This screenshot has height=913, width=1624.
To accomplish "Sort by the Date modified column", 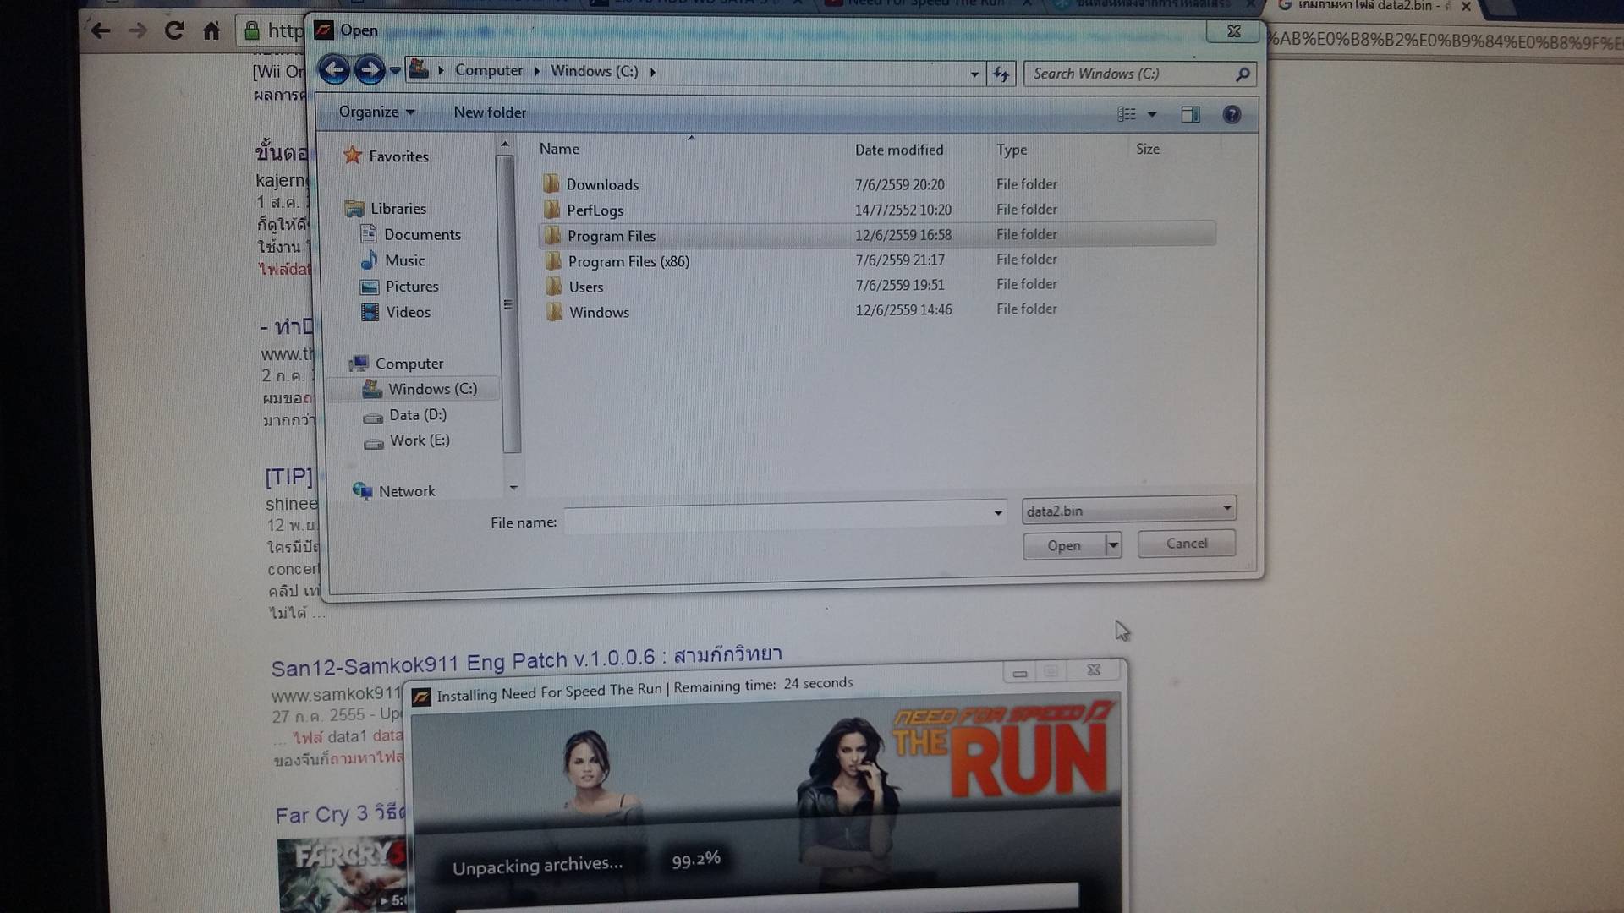I will 898,150.
